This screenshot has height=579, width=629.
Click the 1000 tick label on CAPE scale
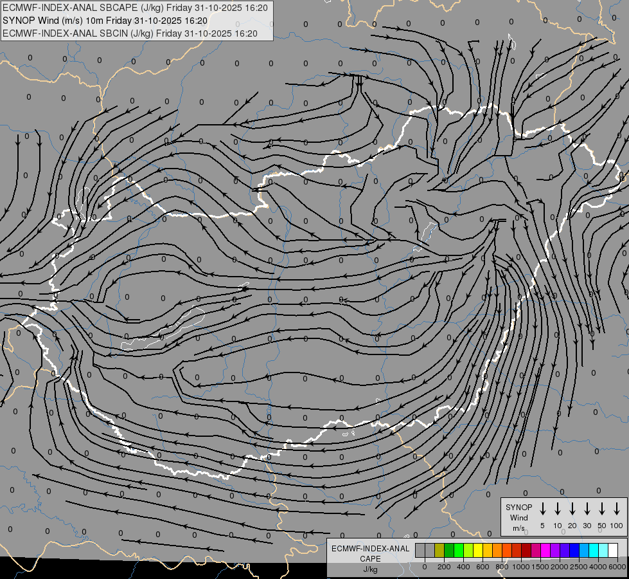coord(521,567)
